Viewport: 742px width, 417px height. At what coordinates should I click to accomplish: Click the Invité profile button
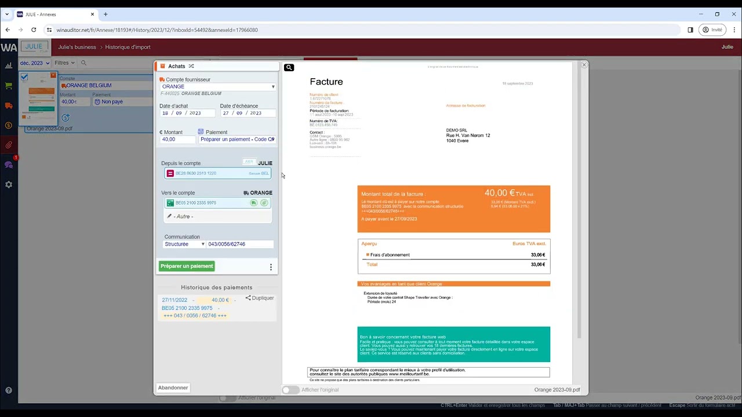tap(713, 30)
